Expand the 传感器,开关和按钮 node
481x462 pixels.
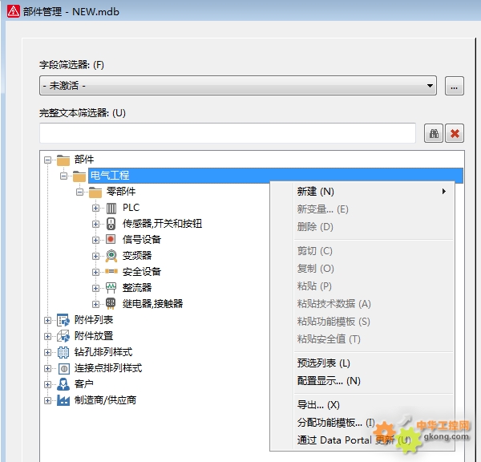(x=95, y=224)
